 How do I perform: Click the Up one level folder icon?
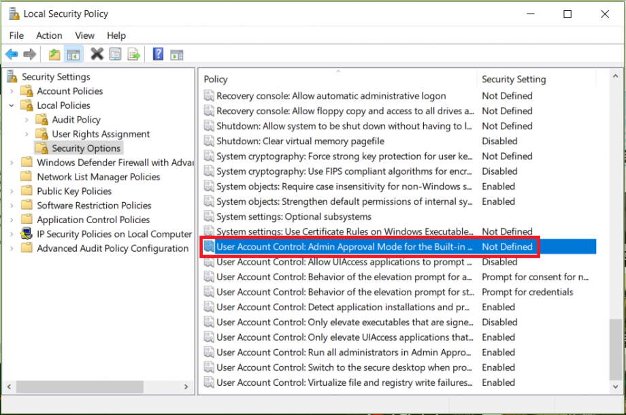pos(54,54)
